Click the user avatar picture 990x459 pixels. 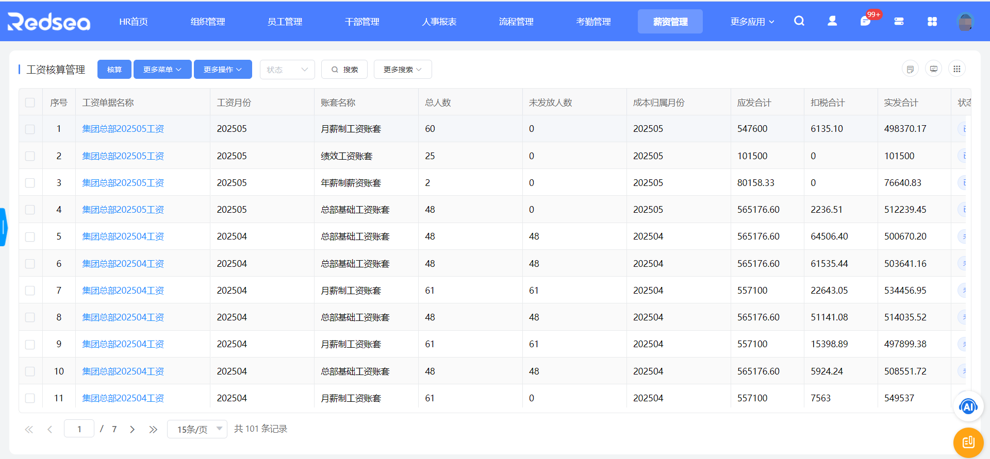(965, 22)
